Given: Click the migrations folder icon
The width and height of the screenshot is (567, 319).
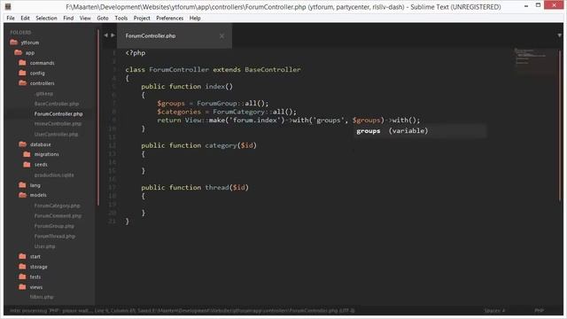Looking at the screenshot, I should click(27, 154).
